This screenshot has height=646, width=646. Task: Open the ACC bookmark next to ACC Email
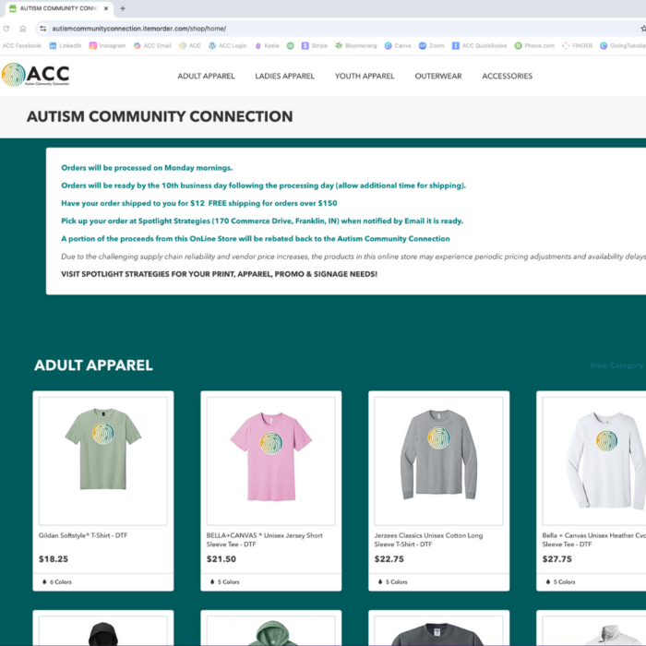[190, 46]
